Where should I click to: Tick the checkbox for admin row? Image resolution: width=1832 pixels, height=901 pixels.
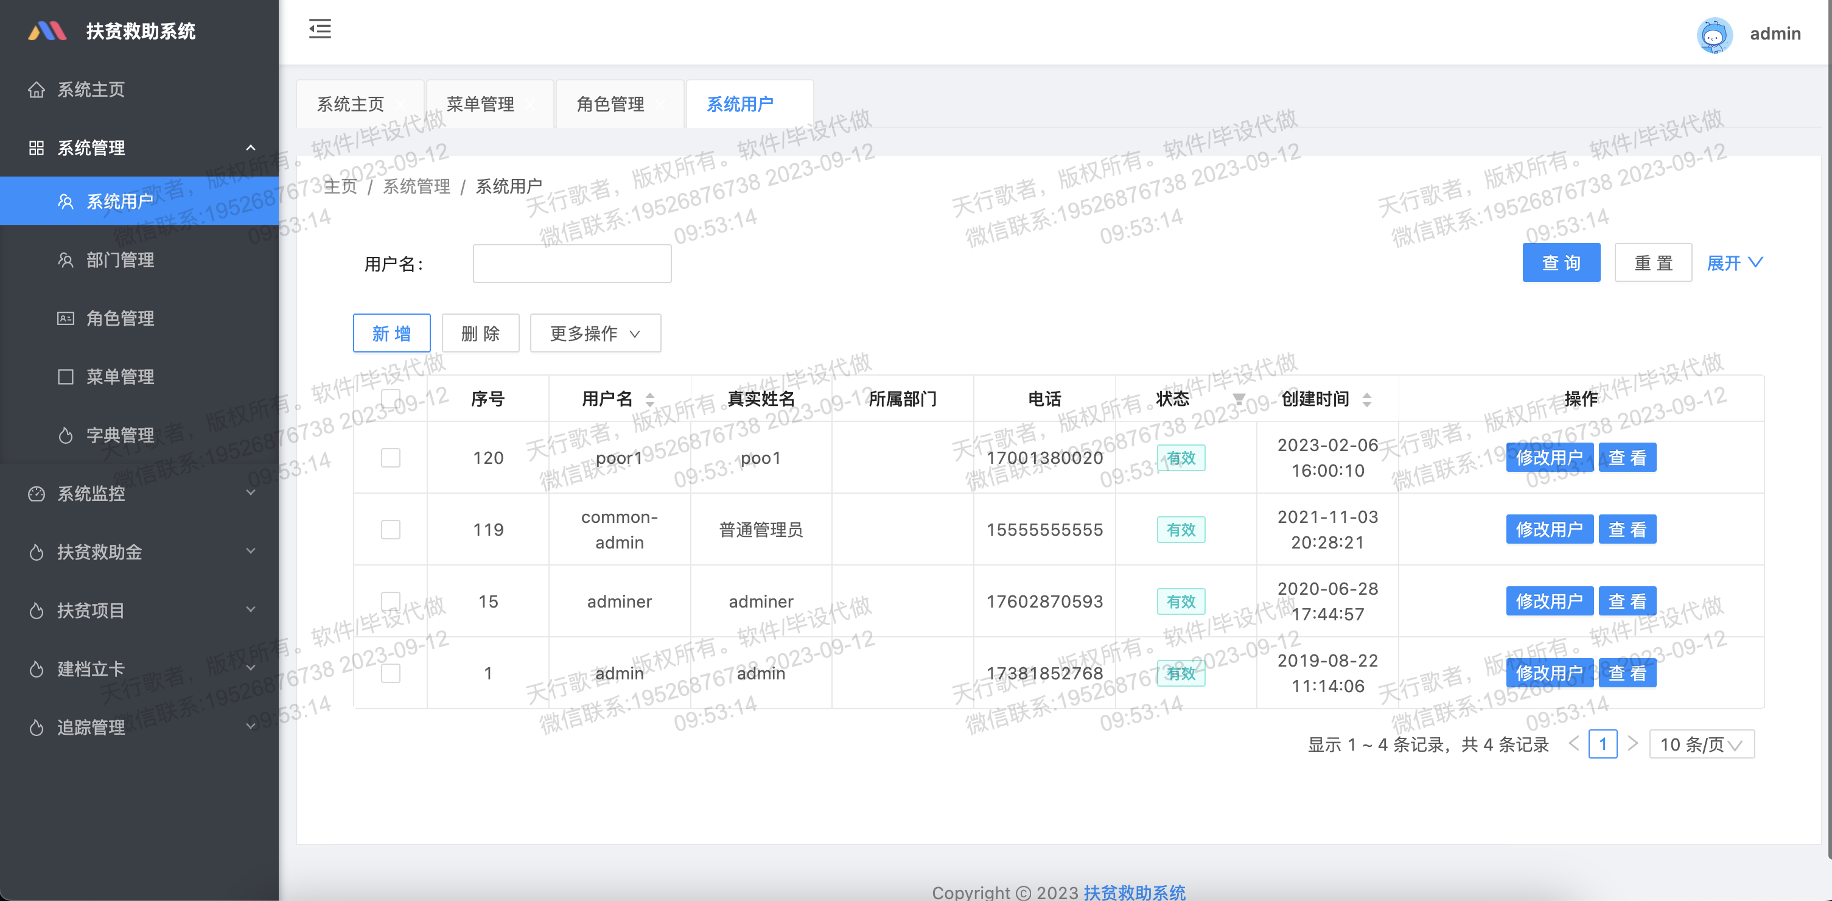point(390,673)
